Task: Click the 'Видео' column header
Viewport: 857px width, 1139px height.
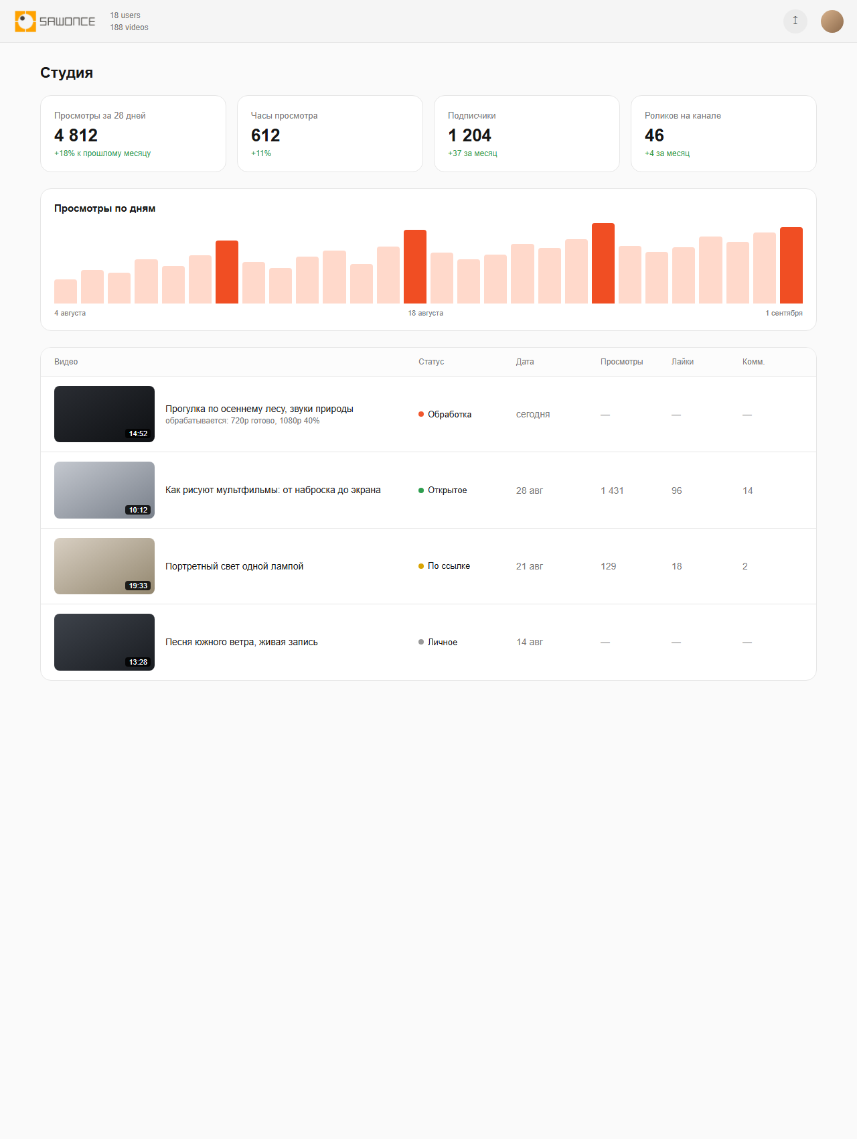Action: 66,362
